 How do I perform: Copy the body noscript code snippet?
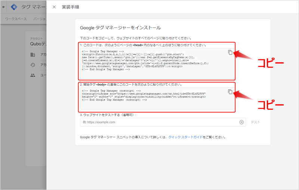click(230, 92)
